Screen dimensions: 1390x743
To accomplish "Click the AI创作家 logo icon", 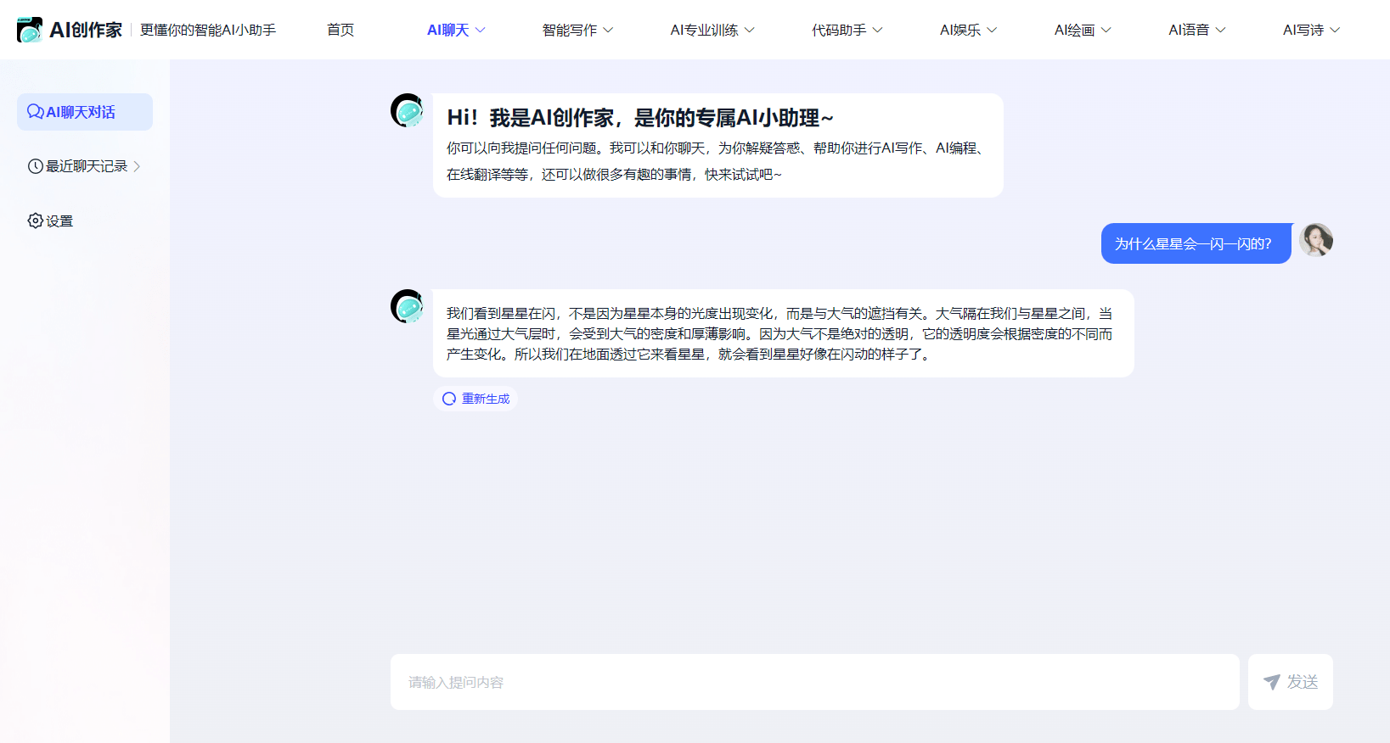I will (x=30, y=30).
